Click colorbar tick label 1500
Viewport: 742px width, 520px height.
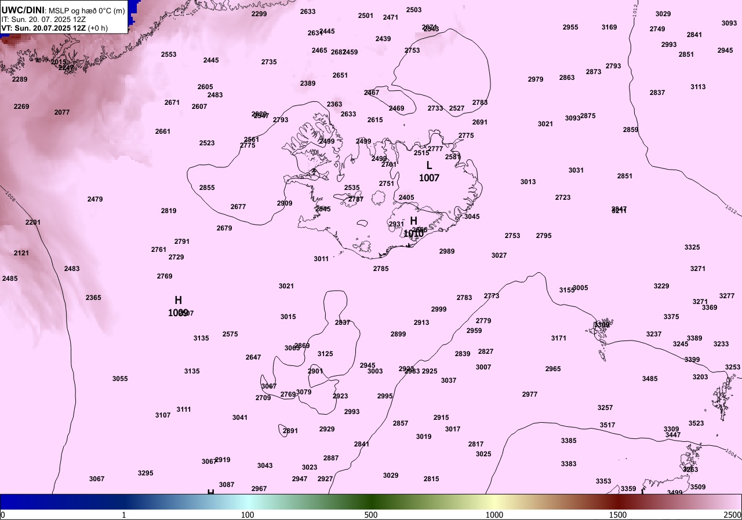[x=618, y=515]
